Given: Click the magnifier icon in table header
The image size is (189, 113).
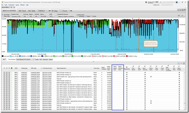Looking at the screenshot, I should 4,68.
